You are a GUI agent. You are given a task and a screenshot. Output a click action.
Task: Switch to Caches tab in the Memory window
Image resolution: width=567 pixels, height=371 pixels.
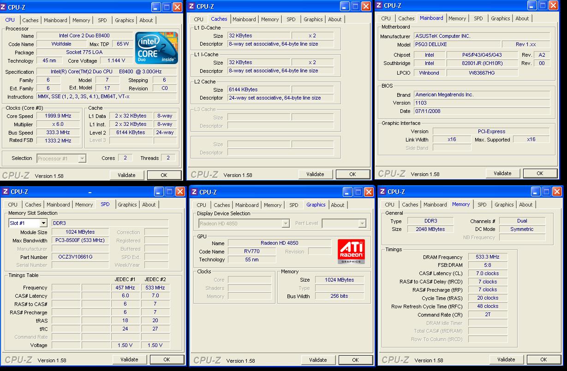pyautogui.click(x=410, y=205)
